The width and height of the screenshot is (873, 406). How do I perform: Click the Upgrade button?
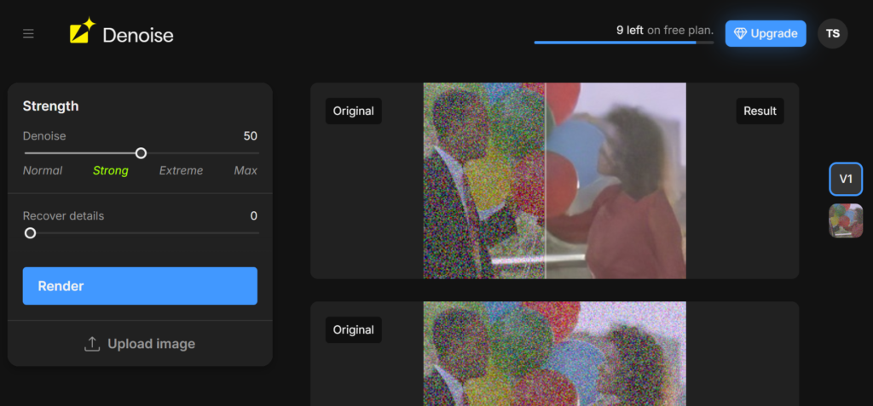coord(766,33)
